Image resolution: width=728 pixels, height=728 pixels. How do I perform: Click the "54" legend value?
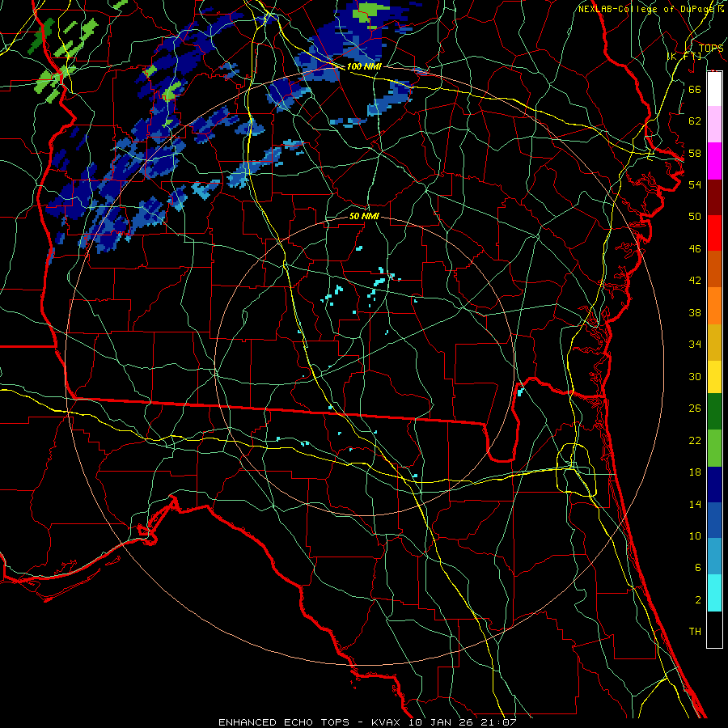coord(695,184)
